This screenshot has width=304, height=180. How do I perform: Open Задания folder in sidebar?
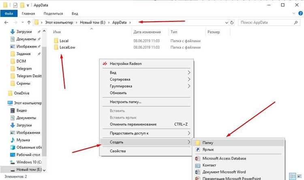coord(24,54)
